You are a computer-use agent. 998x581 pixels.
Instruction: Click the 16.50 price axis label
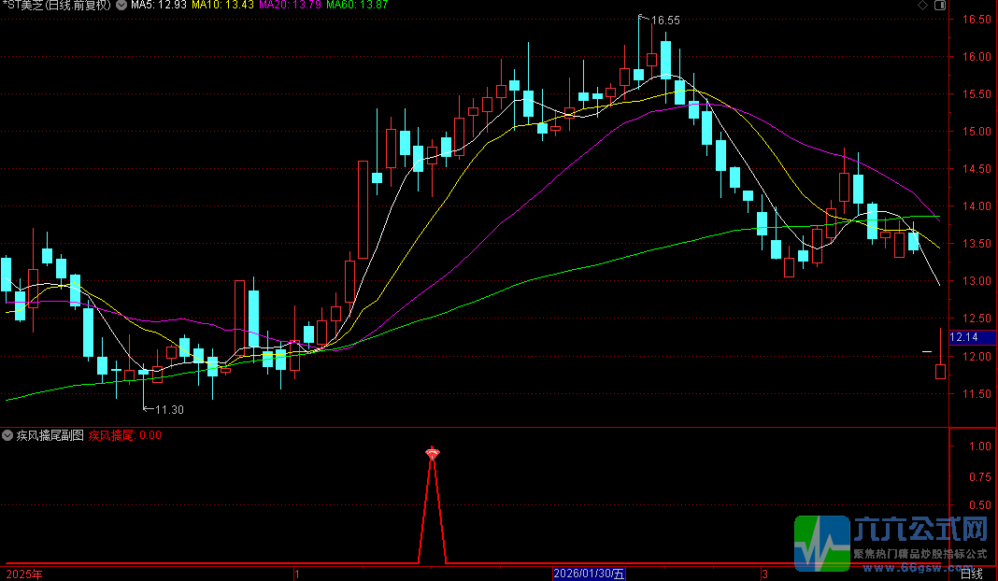pos(977,20)
